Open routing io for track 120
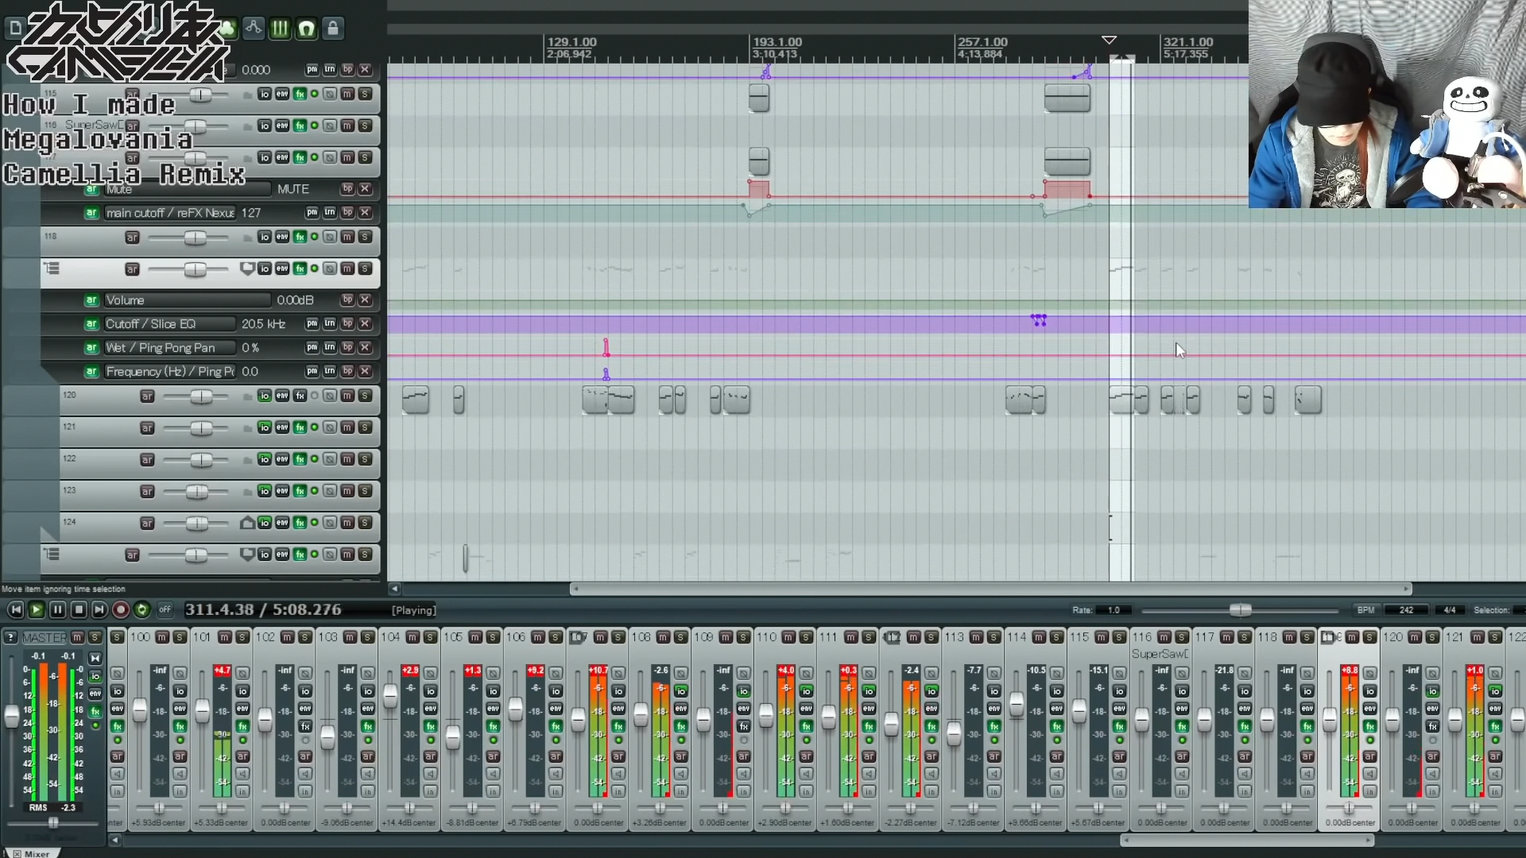This screenshot has width=1526, height=858. 265,396
